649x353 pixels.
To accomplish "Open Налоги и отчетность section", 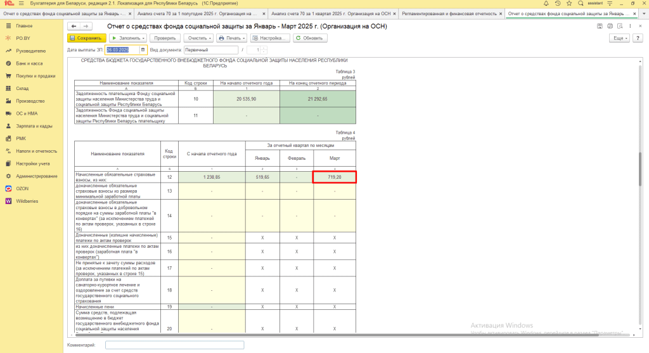I will click(x=37, y=151).
